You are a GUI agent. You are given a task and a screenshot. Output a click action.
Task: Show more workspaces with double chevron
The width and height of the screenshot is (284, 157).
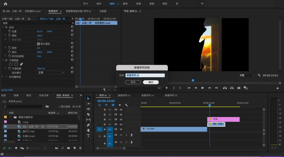pos(202,4)
